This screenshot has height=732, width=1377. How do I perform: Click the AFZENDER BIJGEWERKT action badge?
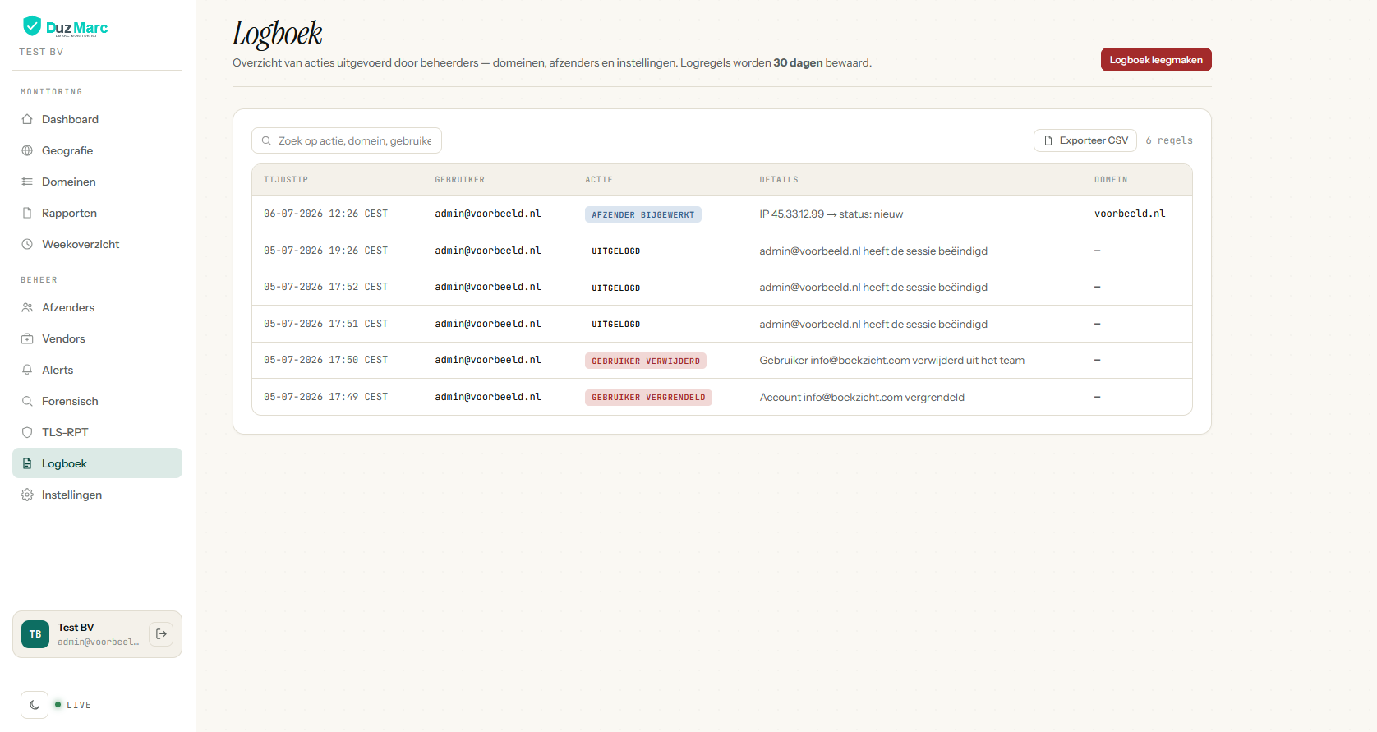point(643,214)
